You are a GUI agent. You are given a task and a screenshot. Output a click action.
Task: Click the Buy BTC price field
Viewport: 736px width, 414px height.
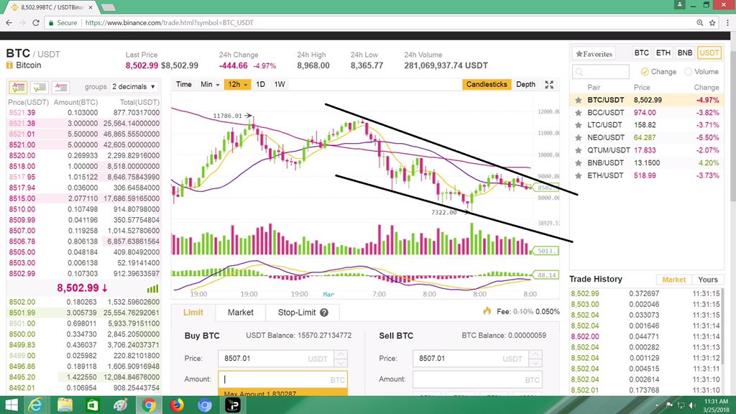[276, 359]
